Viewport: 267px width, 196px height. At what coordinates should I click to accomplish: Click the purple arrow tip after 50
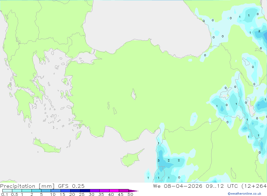pyautogui.click(x=133, y=191)
